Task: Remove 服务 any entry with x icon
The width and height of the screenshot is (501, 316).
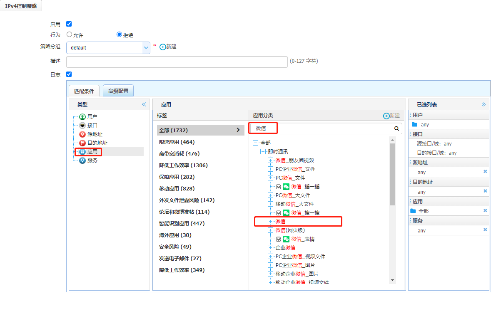Action: 485,230
